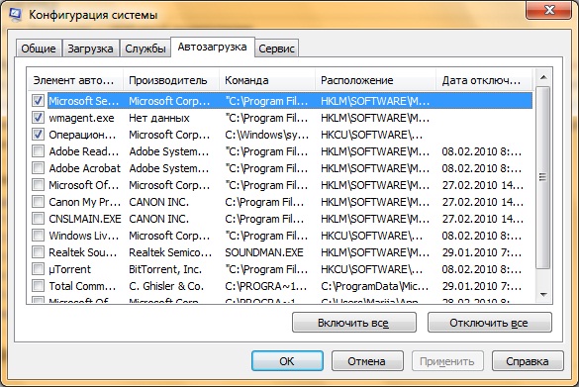Enable the CNSLMAIN.EXE checkbox
This screenshot has width=579, height=387.
(x=38, y=219)
